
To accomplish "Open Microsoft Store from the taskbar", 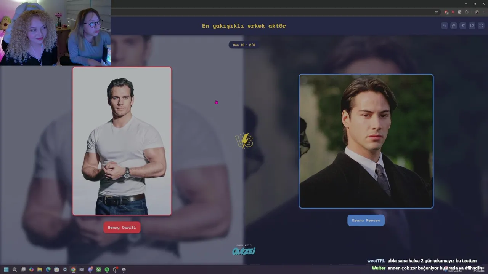I will [56, 269].
